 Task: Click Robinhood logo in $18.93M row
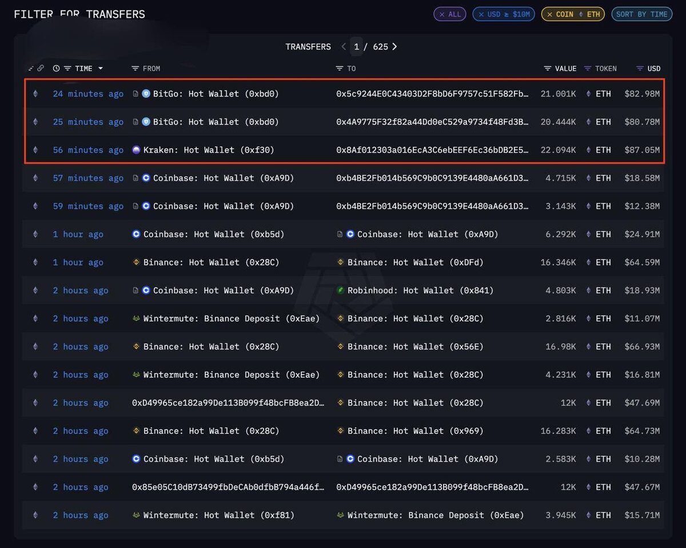341,290
